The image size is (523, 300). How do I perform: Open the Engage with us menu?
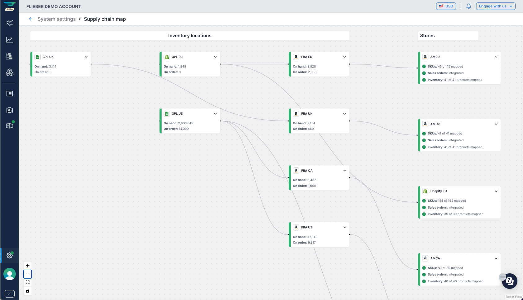[x=495, y=6]
